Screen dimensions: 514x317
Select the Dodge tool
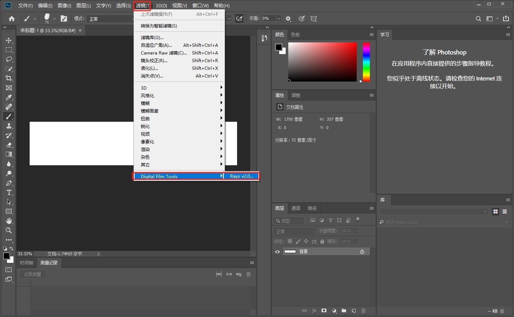pyautogui.click(x=9, y=173)
